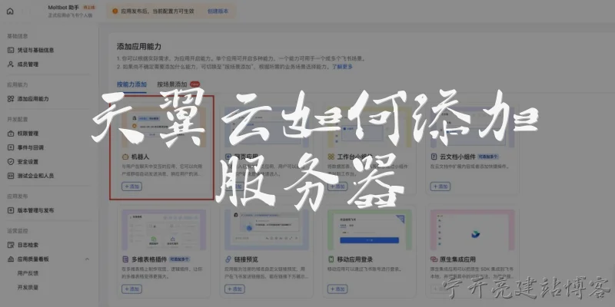This screenshot has height=307, width=615.
Task: Add the 多维表格插件 capability
Action: pos(131,289)
